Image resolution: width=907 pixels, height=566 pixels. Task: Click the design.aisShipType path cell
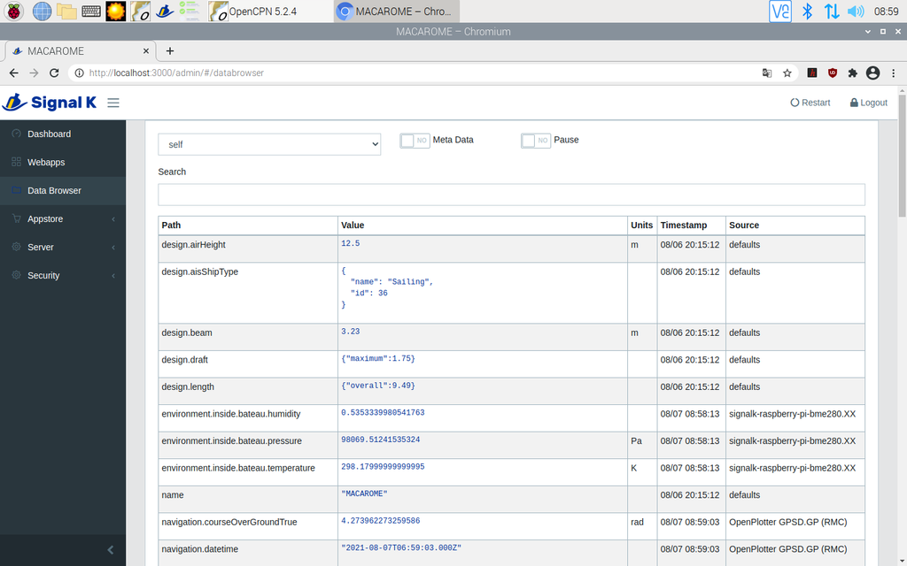click(248, 293)
